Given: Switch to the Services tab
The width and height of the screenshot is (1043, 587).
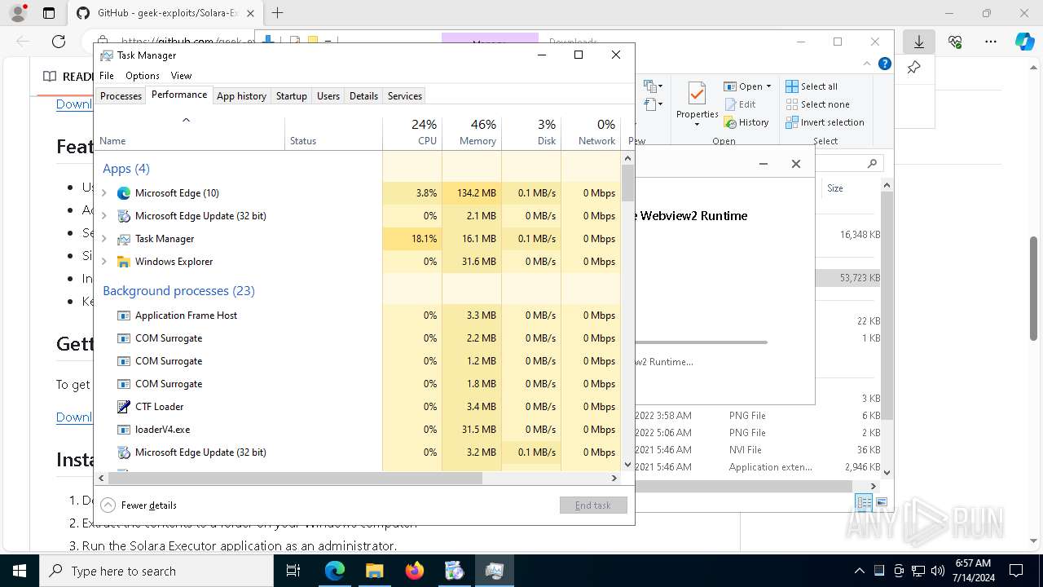Looking at the screenshot, I should 405,96.
